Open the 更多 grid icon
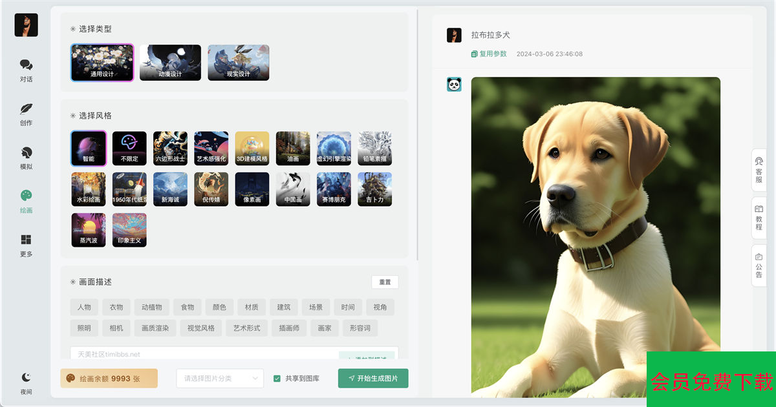 point(26,240)
